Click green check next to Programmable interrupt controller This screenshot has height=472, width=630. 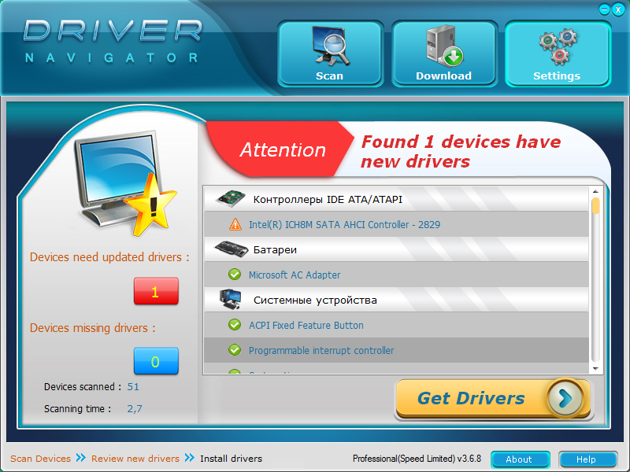pos(235,350)
